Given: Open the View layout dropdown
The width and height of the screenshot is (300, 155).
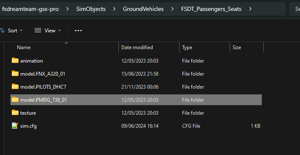Looking at the screenshot, I should point(48,31).
